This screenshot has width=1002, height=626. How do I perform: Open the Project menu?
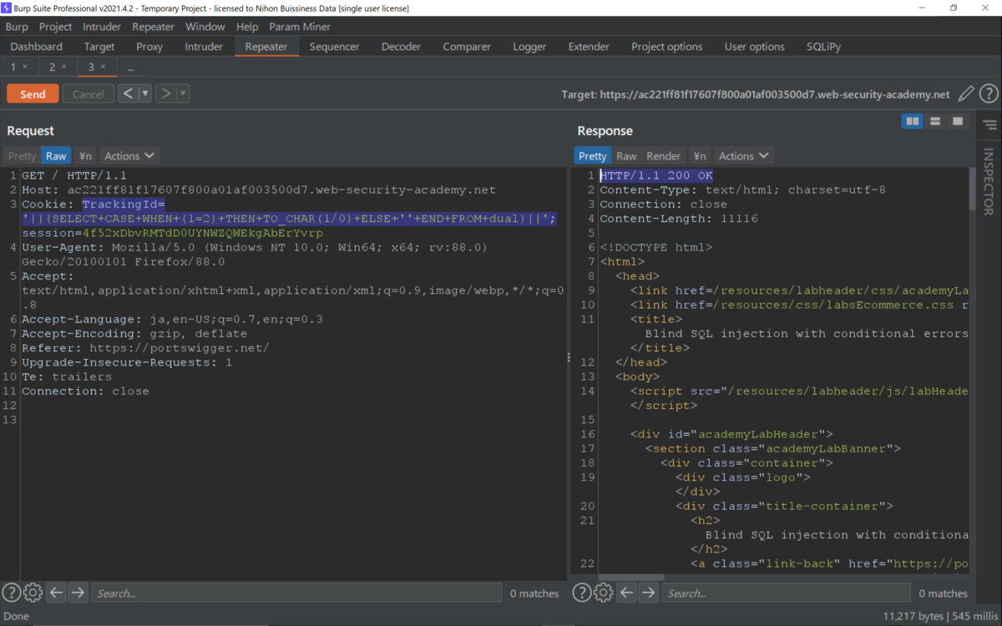(x=55, y=27)
